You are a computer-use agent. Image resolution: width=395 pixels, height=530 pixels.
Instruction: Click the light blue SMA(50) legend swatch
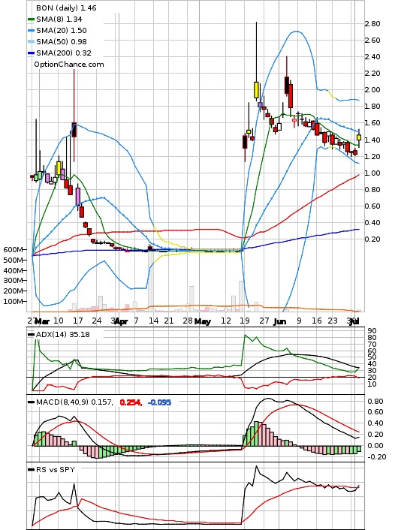[31, 42]
